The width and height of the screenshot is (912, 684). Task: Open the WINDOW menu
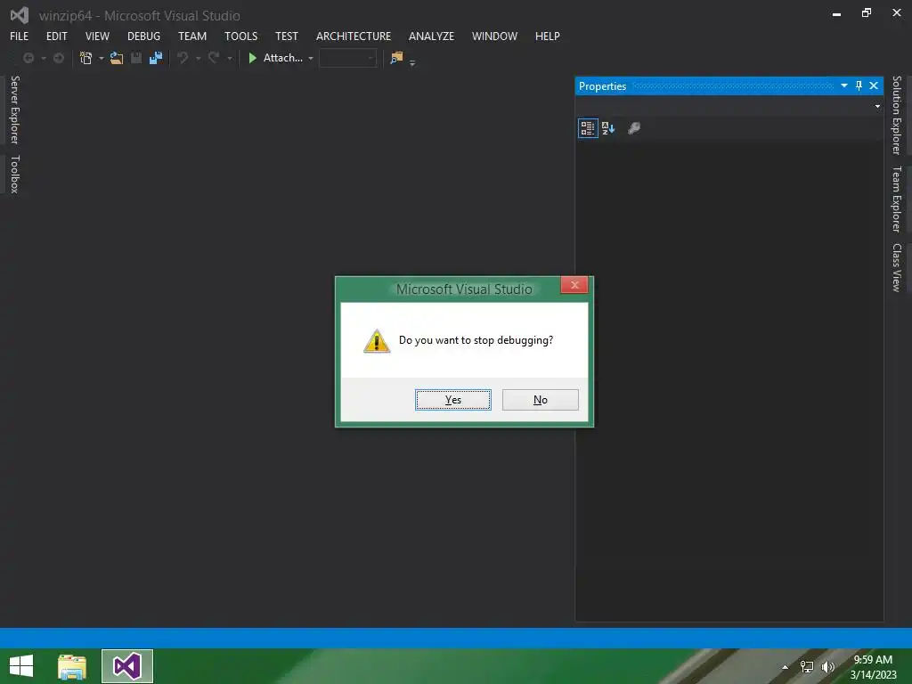(x=494, y=36)
